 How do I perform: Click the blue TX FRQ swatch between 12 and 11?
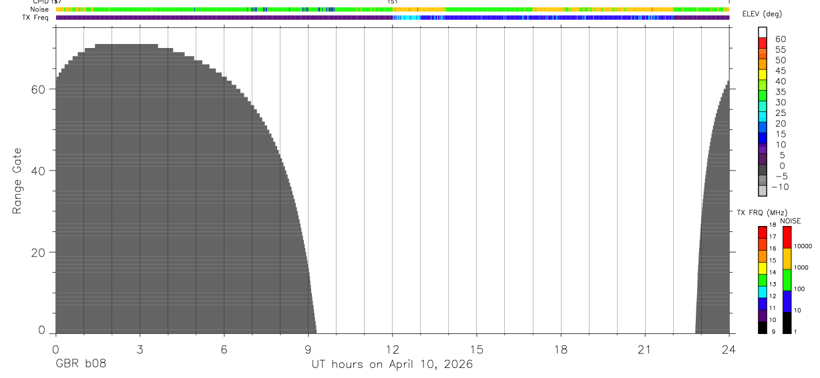tap(763, 303)
